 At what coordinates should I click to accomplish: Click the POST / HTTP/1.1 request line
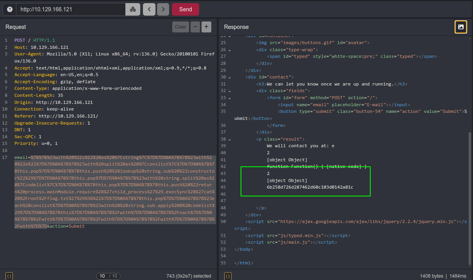pyautogui.click(x=35, y=40)
